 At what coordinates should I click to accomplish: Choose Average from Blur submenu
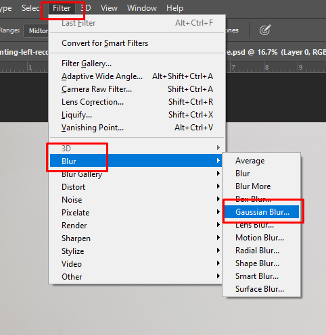coord(262,161)
